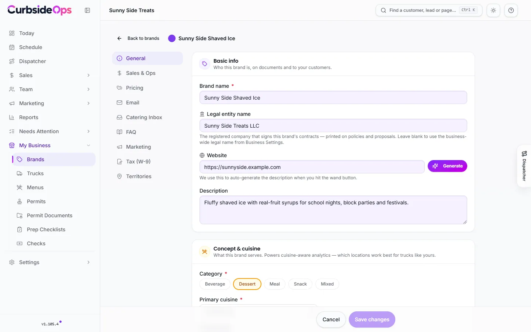
Task: Open the help question-mark icon
Action: pyautogui.click(x=511, y=10)
